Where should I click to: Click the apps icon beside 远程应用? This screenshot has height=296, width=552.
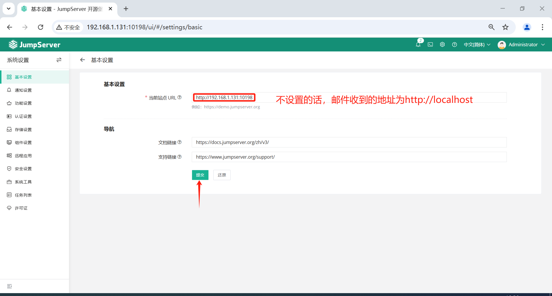[9, 155]
